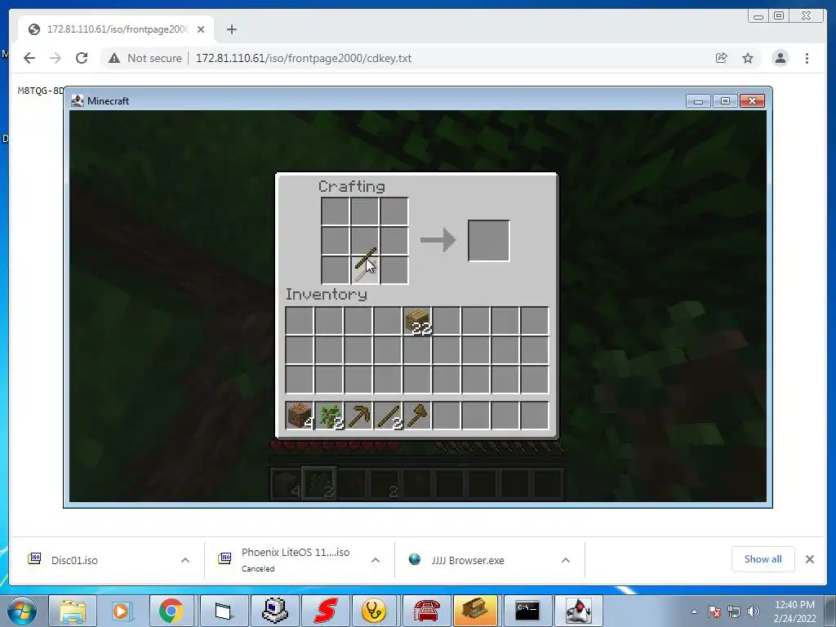Open Chrome's three-dot menu
The width and height of the screenshot is (836, 627).
pos(807,58)
